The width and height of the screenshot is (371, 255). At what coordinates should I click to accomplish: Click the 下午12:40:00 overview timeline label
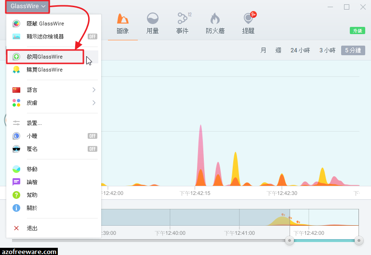[x=170, y=233]
